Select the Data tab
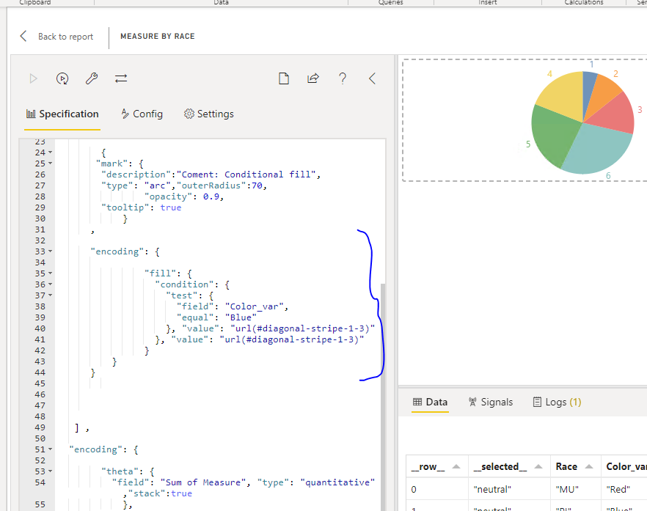Image resolution: width=647 pixels, height=511 pixels. [430, 402]
